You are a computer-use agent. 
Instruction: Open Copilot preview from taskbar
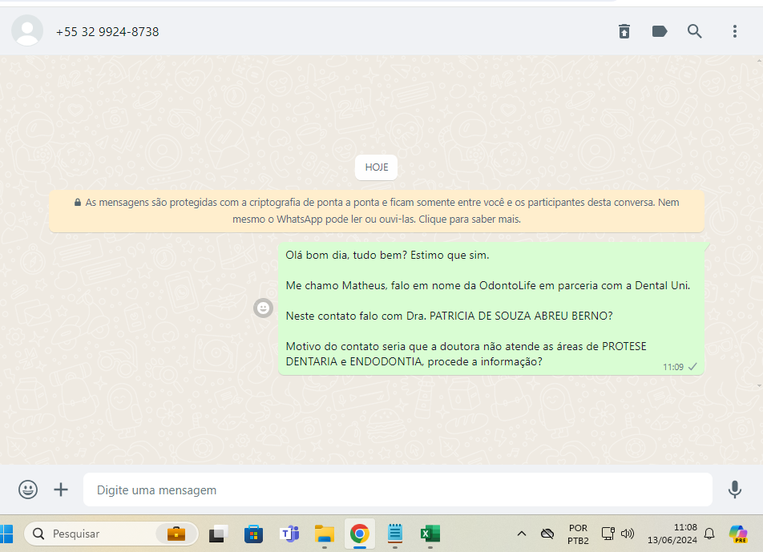pyautogui.click(x=738, y=534)
